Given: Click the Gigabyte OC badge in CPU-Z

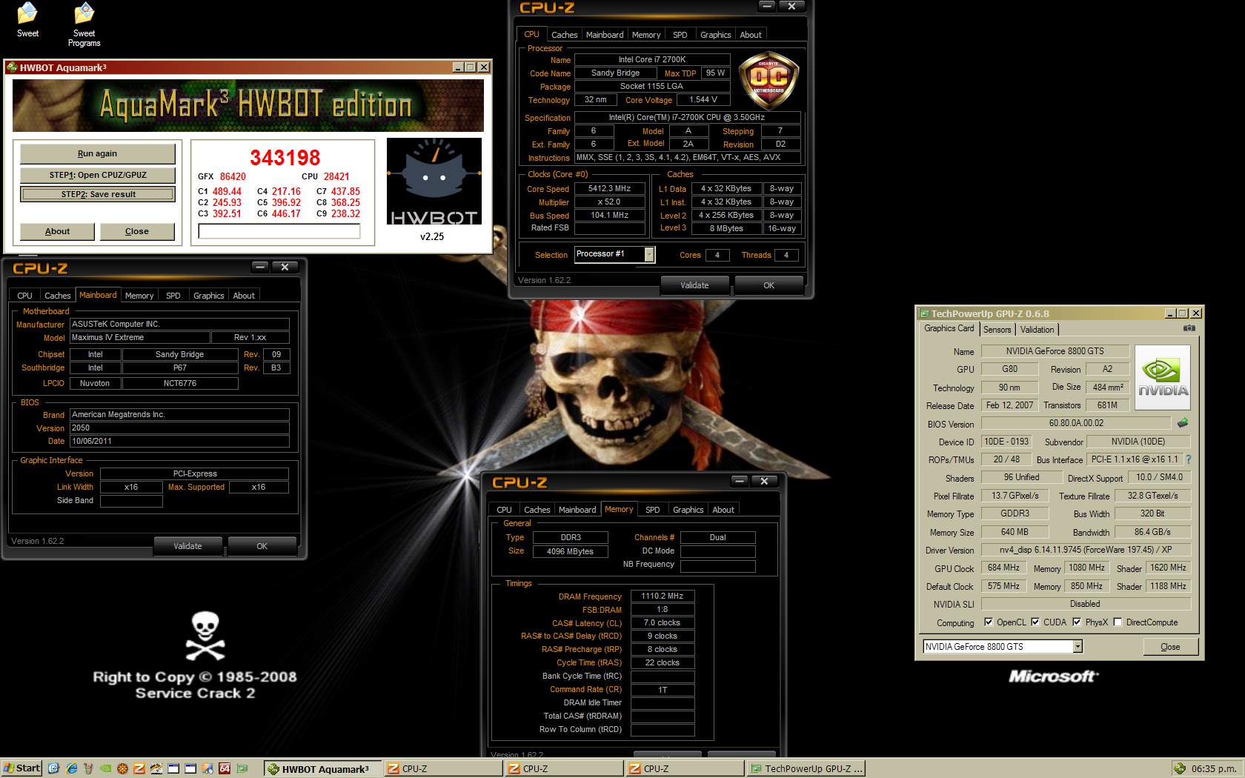Looking at the screenshot, I should pyautogui.click(x=768, y=80).
